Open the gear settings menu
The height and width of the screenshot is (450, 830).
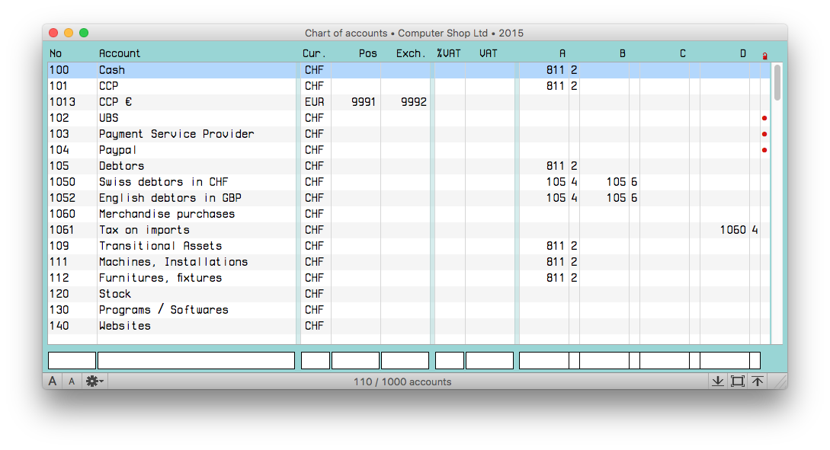pyautogui.click(x=95, y=381)
